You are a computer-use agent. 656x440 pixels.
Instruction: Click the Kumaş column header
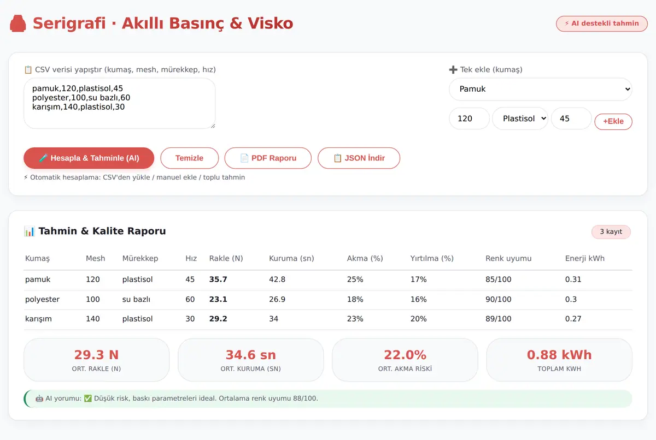click(37, 258)
